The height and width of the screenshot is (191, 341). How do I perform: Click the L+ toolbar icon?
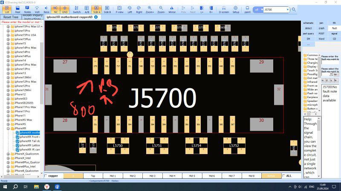click(202, 9)
